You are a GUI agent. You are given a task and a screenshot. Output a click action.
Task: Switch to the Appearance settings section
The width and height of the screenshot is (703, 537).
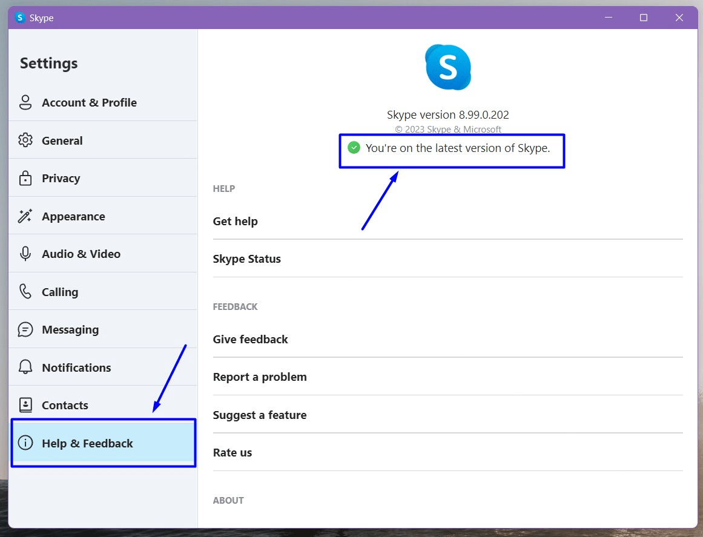coord(73,216)
